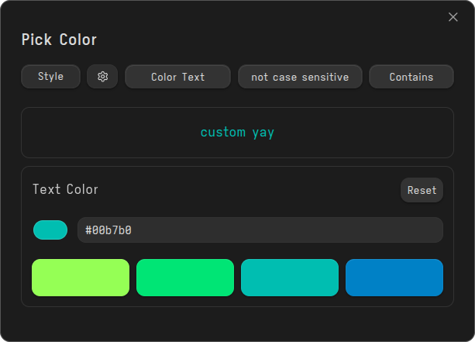Click the custom yay preview text
The image size is (475, 342).
(237, 133)
